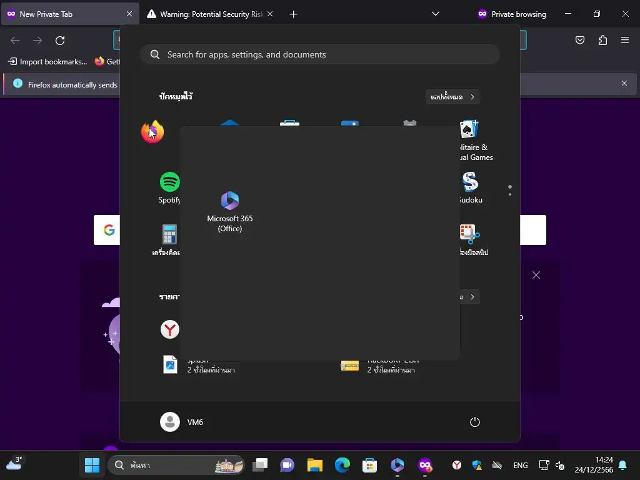Image resolution: width=640 pixels, height=480 pixels.
Task: Click the Windows Start button
Action: [x=92, y=465]
